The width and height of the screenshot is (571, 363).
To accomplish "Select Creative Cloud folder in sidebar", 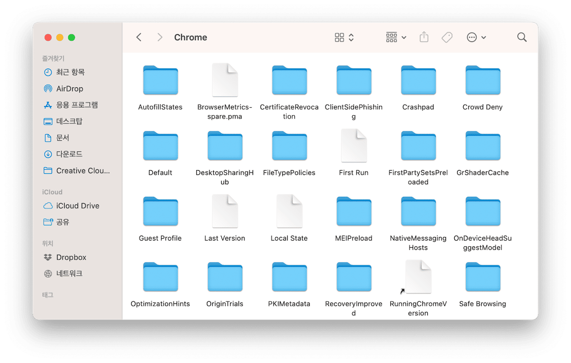I will click(77, 171).
